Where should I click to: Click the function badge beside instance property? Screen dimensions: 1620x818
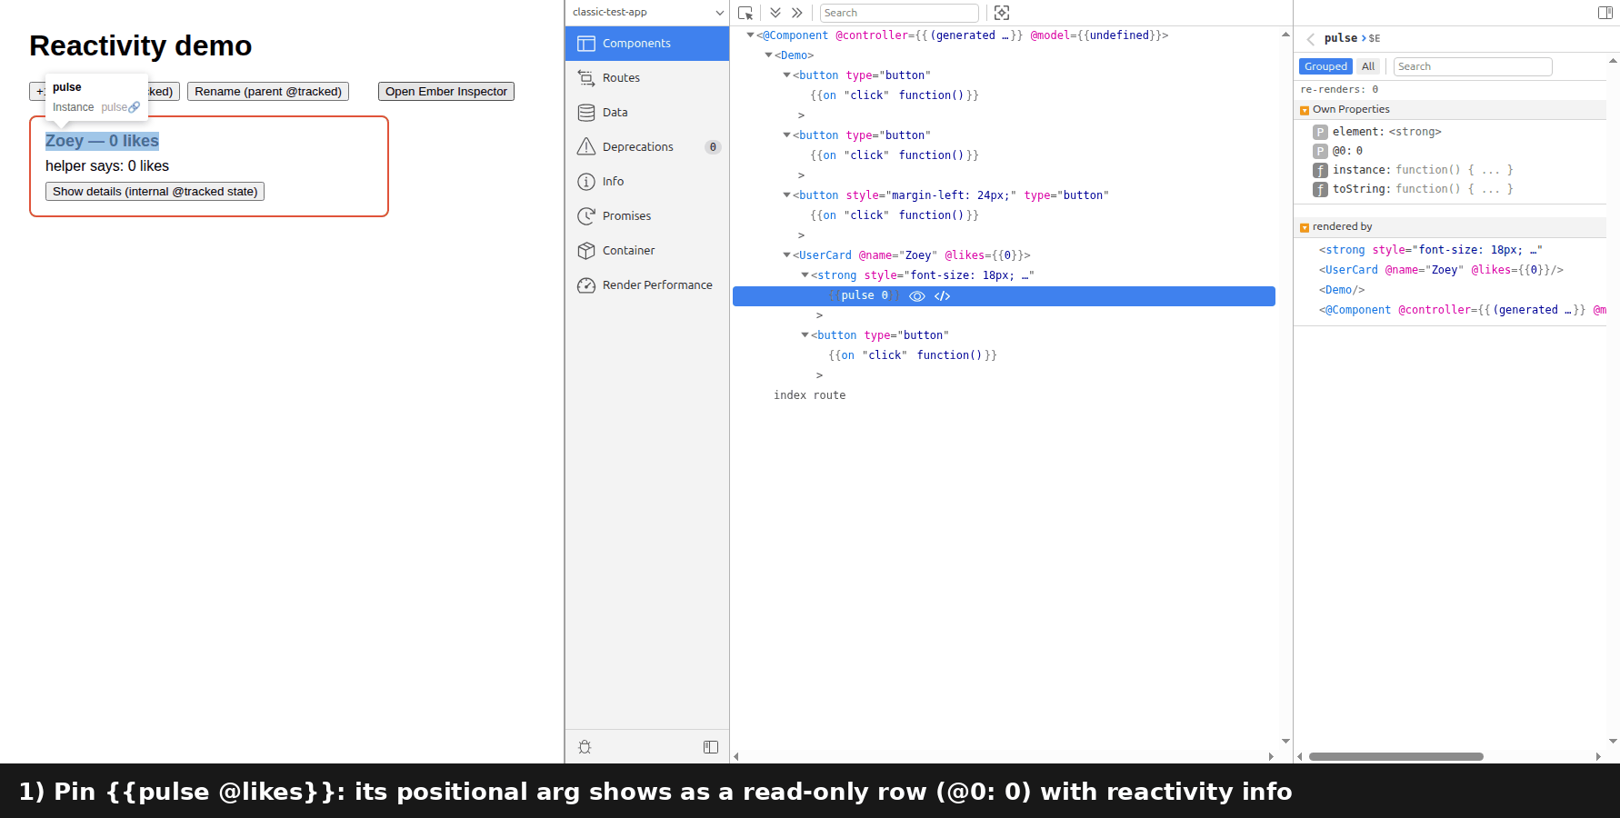1320,171
